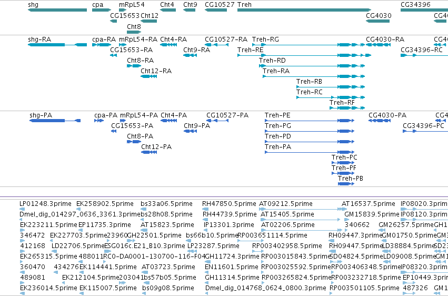Click the Cht4-RA transcript label
This screenshot has width=448, height=296.
click(x=173, y=40)
